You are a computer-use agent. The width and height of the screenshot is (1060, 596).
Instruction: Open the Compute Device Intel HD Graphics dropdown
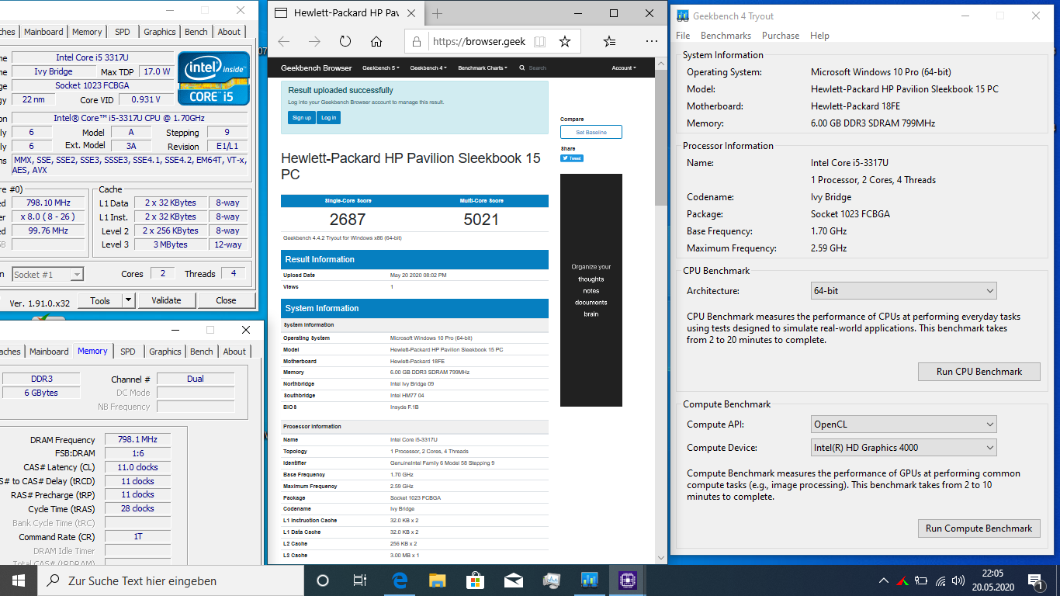(x=903, y=448)
